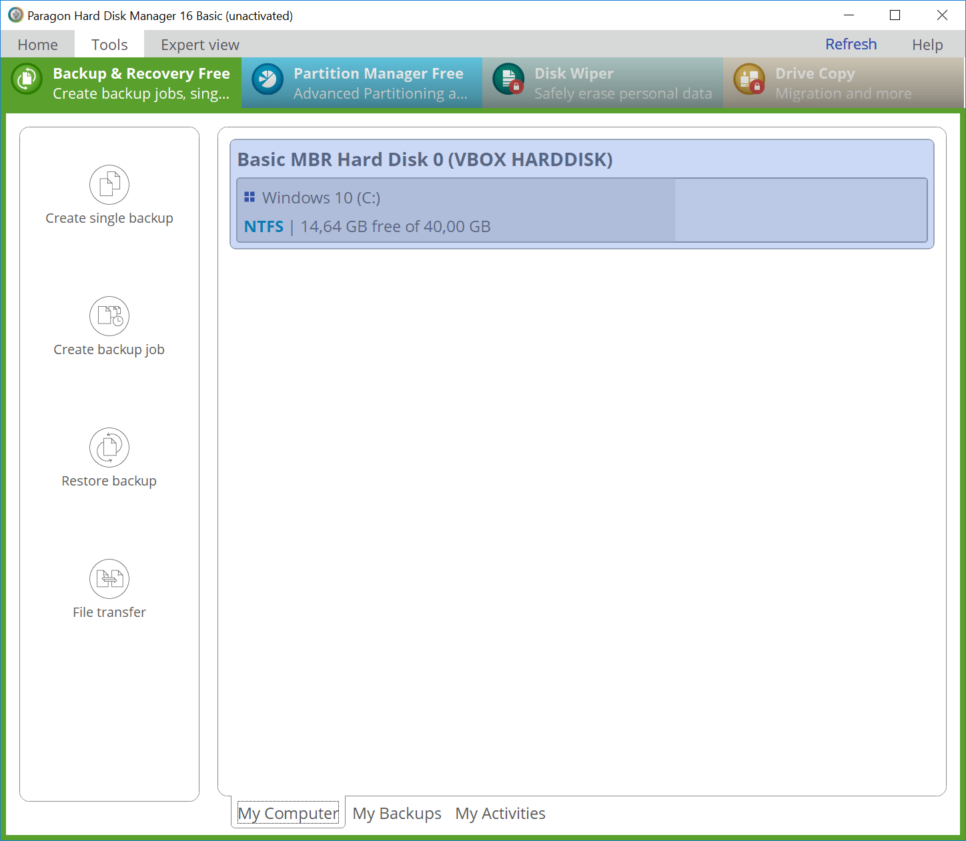Click free space portion of C: usage bar
This screenshot has height=841, width=966.
801,210
